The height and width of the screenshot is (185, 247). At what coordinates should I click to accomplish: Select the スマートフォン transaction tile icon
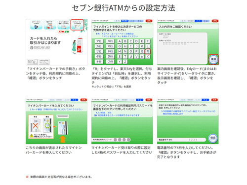(36, 25)
